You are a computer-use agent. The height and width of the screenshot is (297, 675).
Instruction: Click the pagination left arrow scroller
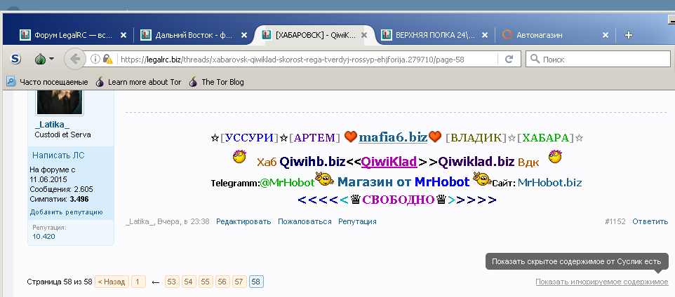[x=155, y=282]
